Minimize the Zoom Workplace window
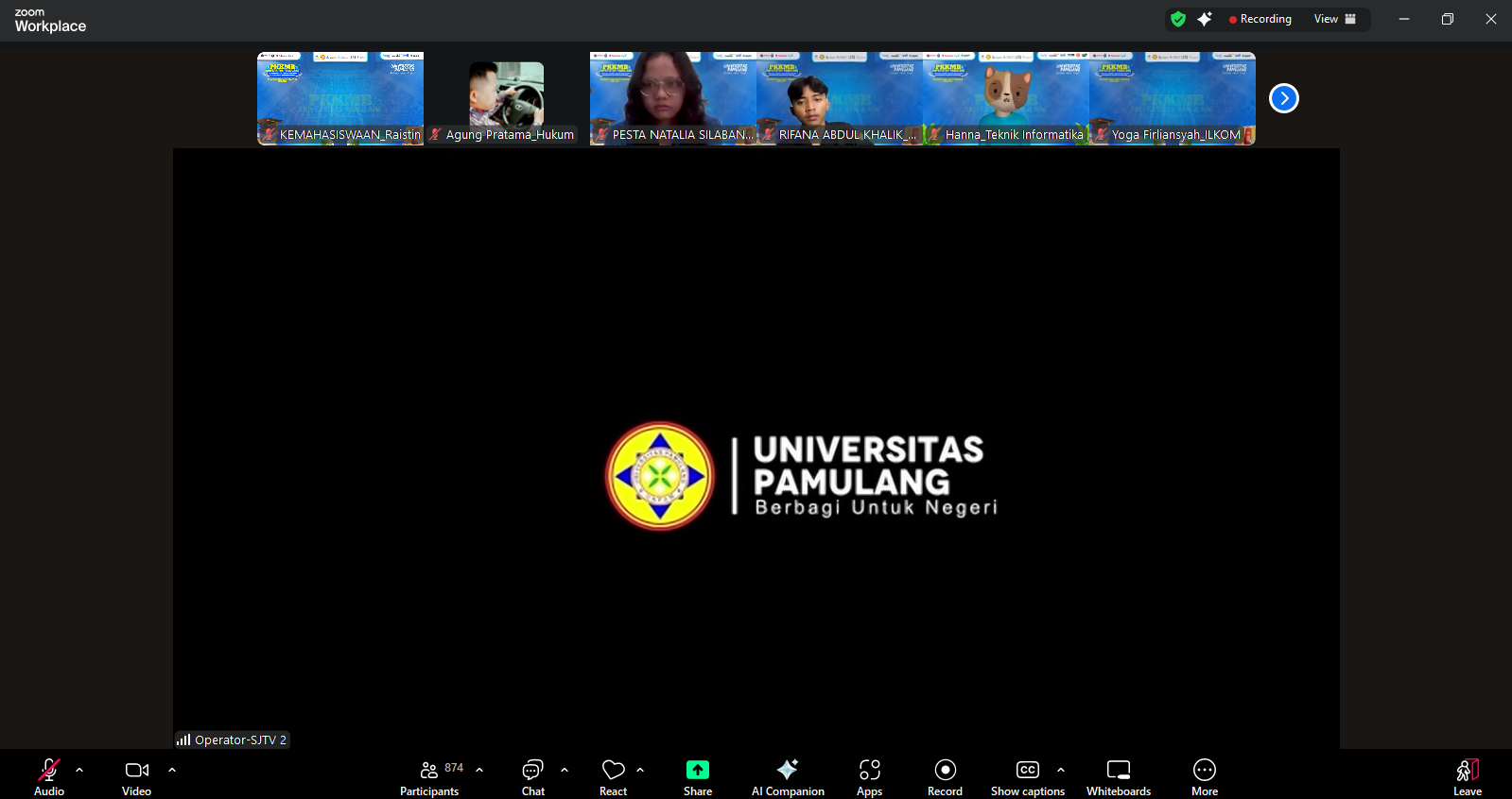 point(1404,19)
